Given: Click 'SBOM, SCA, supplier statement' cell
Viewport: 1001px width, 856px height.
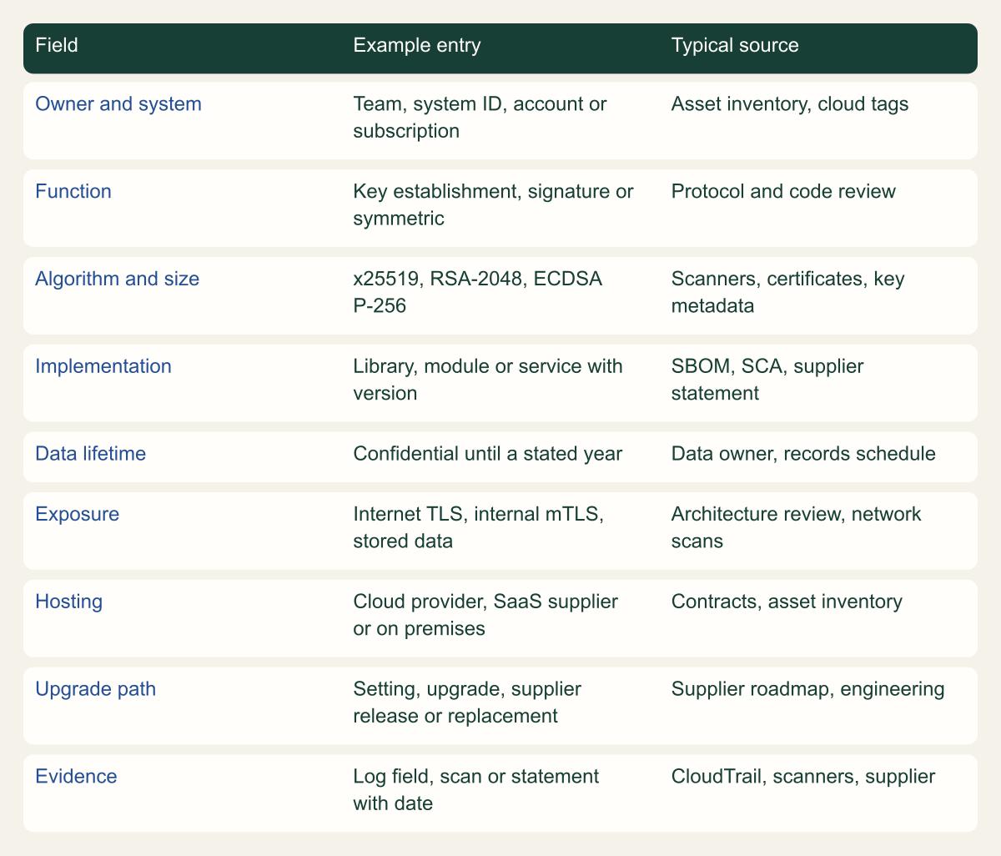Looking at the screenshot, I should tap(818, 383).
